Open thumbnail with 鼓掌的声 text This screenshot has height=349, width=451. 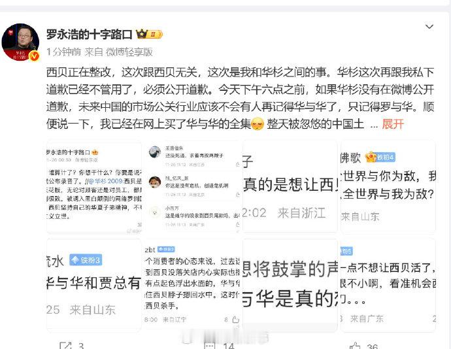[x=290, y=285]
